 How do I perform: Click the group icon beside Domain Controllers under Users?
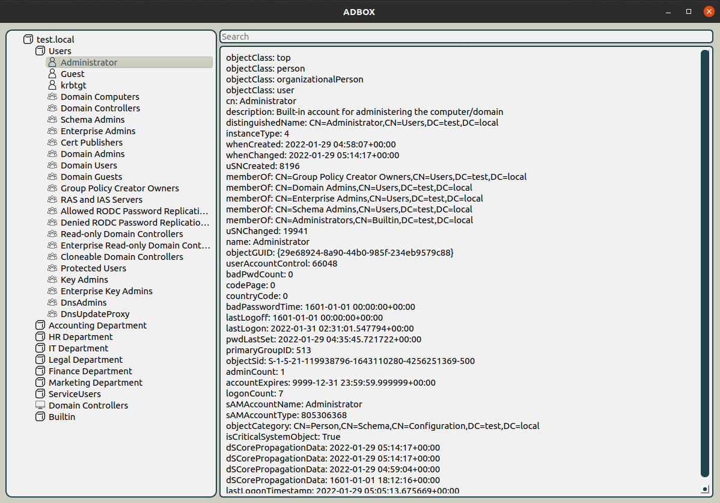(x=52, y=108)
